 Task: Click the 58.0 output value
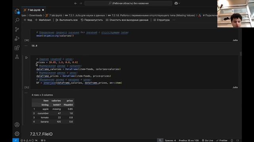35,46
